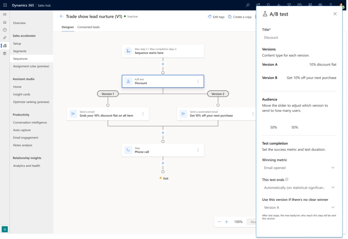
Task: Open Assignment rules (preview) in the sidebar
Action: pos(32,66)
